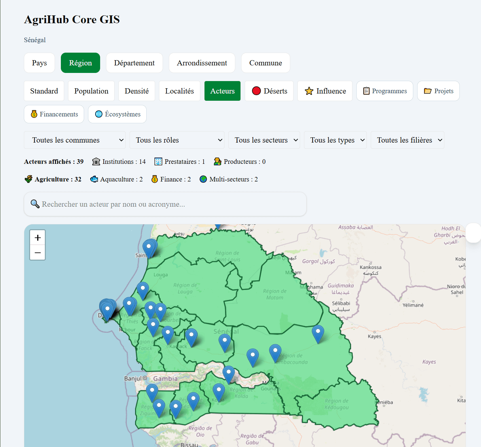Click the folder Projets icon
The width and height of the screenshot is (481, 447).
click(428, 91)
